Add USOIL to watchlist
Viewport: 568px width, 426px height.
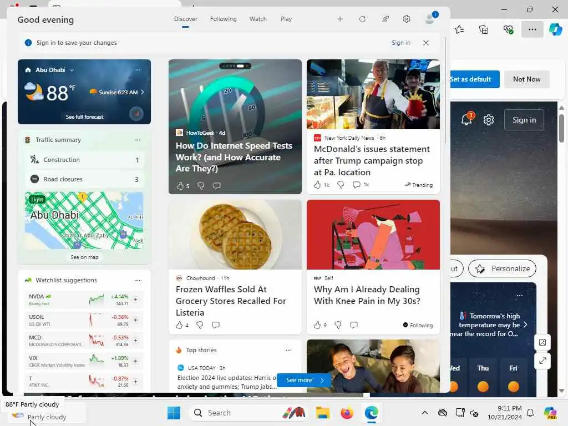coord(135,320)
